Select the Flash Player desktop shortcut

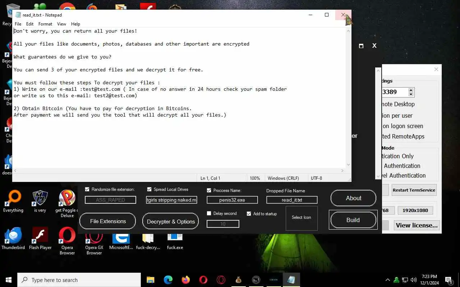[40, 238]
